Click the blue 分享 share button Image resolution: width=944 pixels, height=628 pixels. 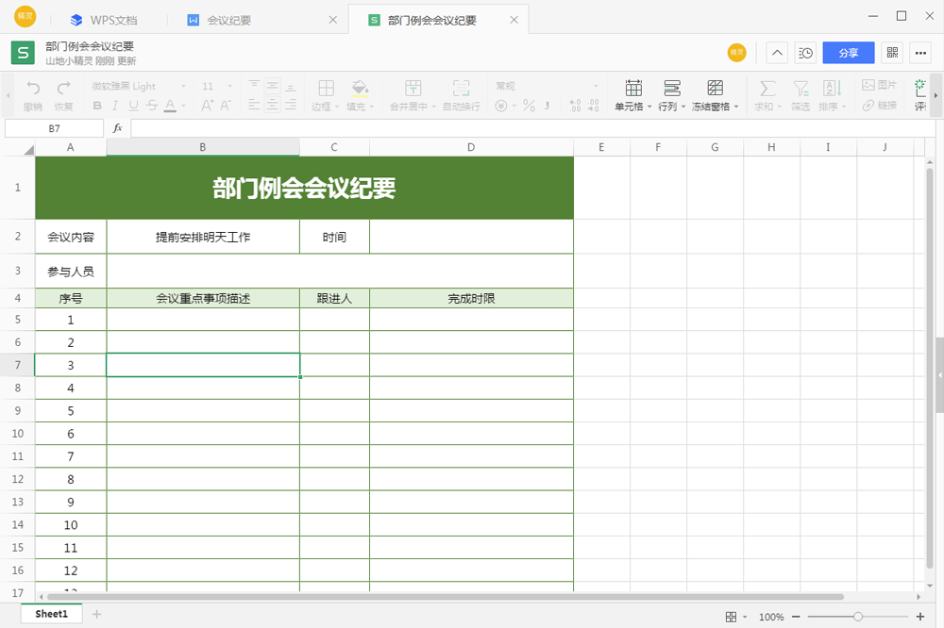tap(848, 53)
